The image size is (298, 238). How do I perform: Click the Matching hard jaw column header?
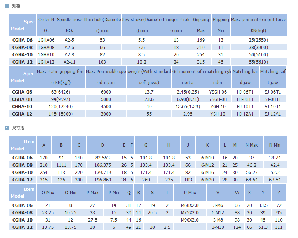point(245,77)
